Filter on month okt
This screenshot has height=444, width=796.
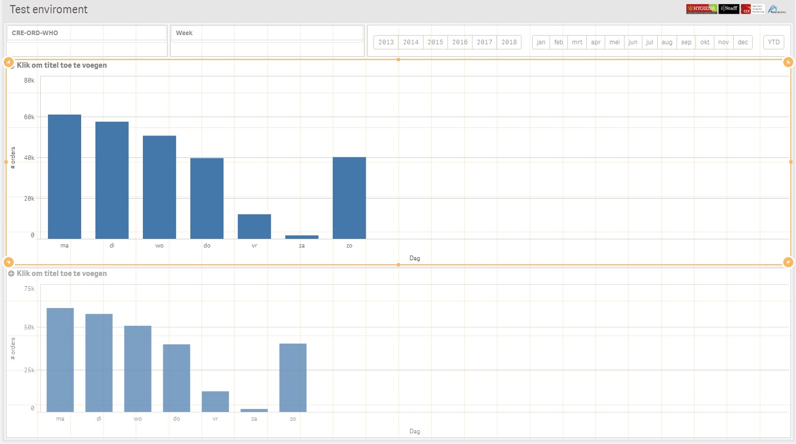point(705,42)
